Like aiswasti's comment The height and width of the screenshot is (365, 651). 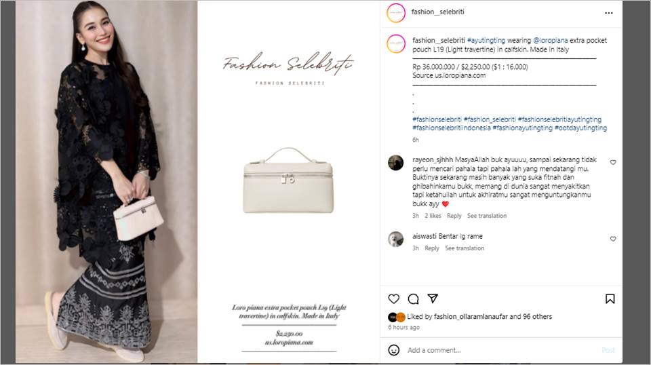613,239
